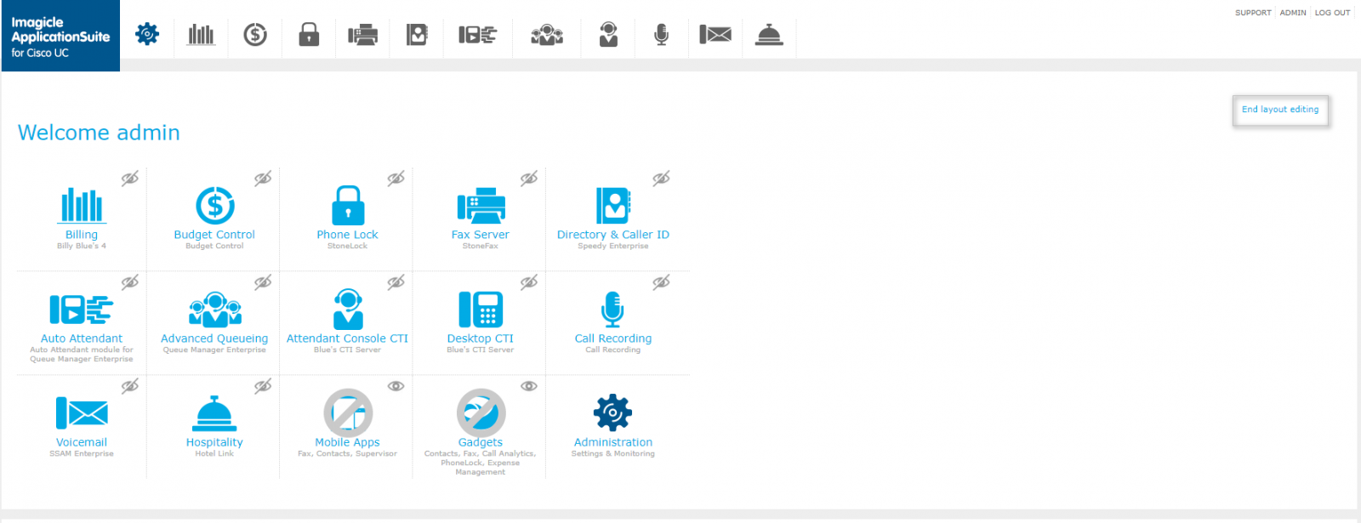This screenshot has width=1361, height=523.
Task: Open the Phone Lock text link
Action: click(x=348, y=235)
